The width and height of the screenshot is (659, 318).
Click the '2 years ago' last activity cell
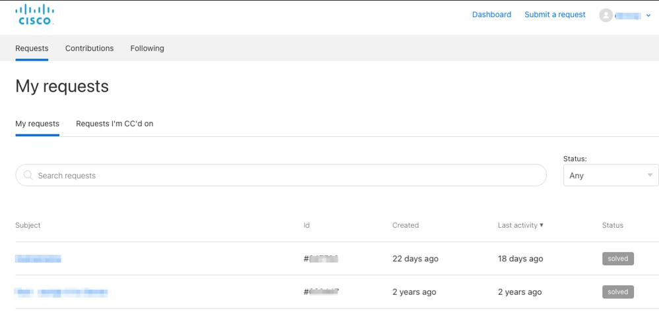click(x=520, y=292)
